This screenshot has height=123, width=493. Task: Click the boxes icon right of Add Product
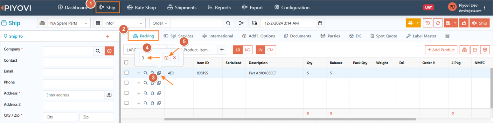[464, 50]
